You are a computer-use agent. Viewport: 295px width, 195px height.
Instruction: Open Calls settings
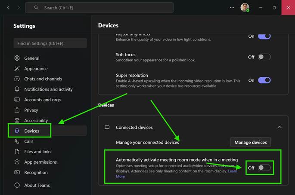[50, 141]
